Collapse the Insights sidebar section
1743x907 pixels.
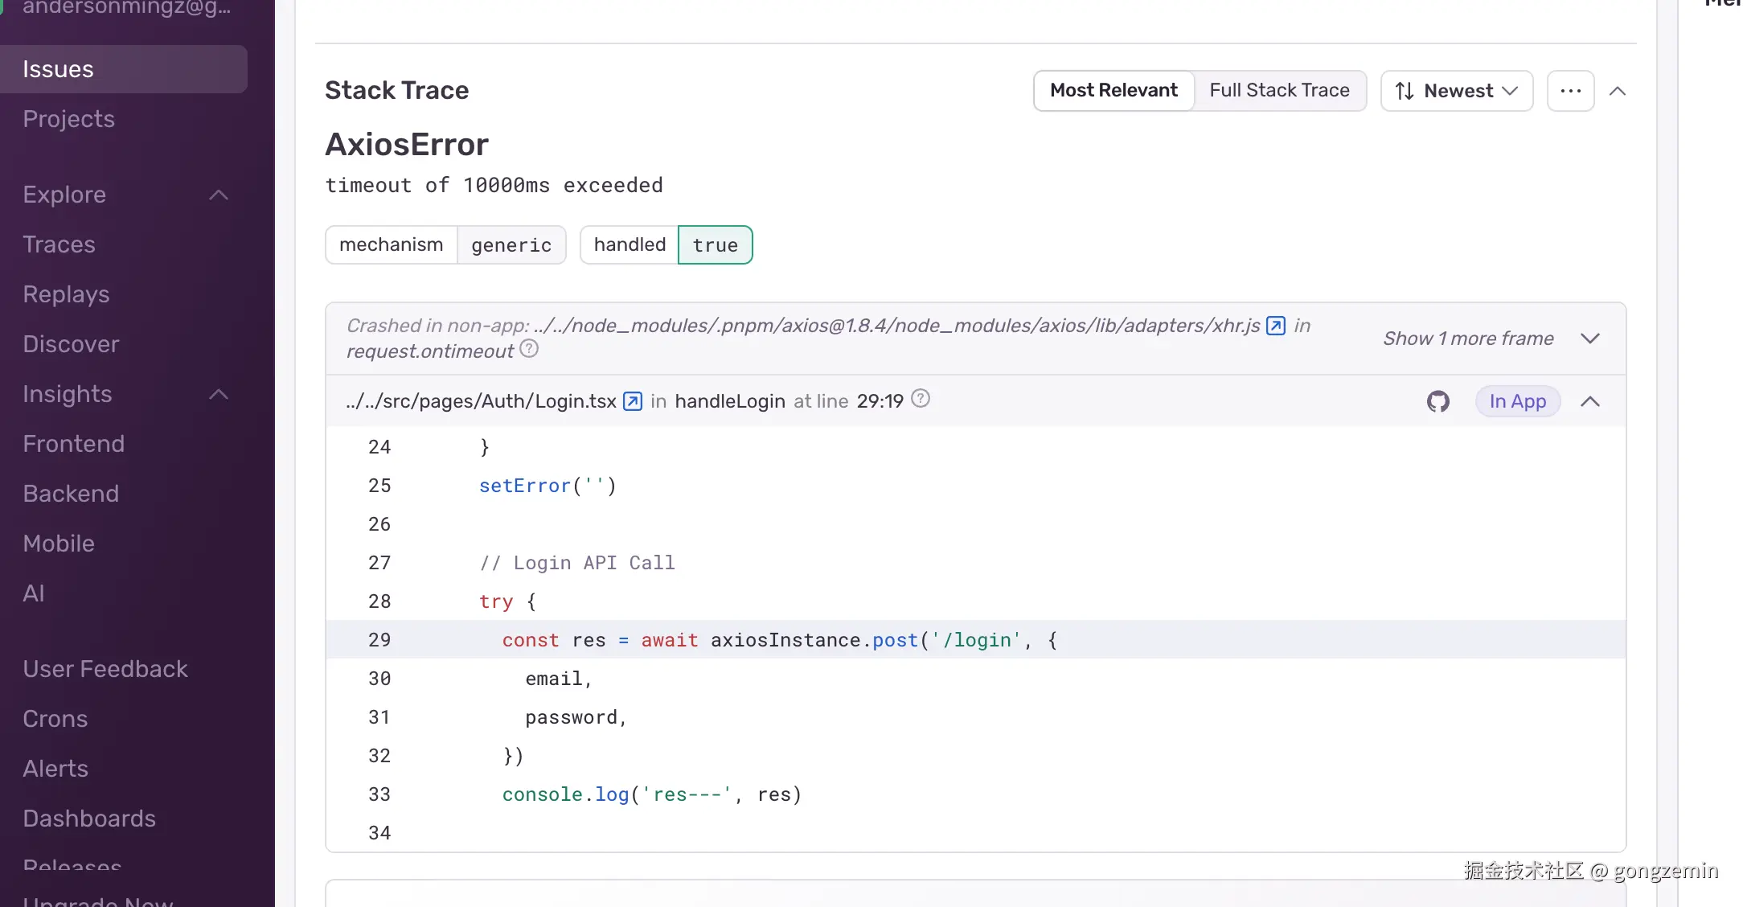[x=219, y=394]
